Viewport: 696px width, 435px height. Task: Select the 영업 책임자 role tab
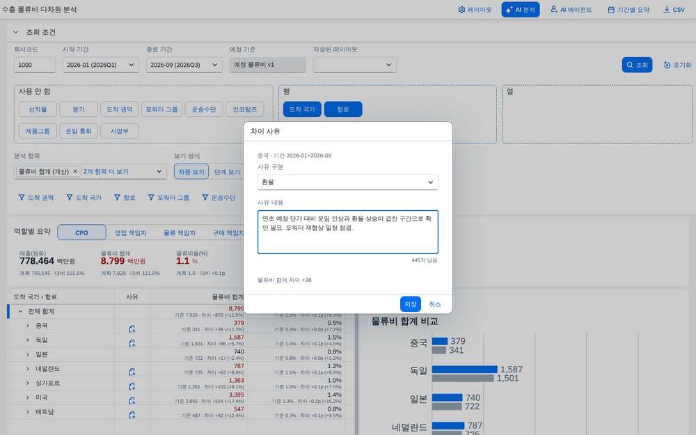[131, 232]
